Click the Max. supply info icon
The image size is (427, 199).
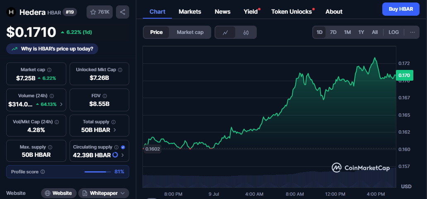(x=50, y=147)
